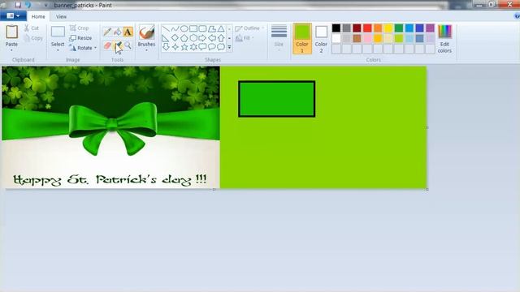Open the blue Paint file menu button
The image size is (520, 292).
(13, 16)
